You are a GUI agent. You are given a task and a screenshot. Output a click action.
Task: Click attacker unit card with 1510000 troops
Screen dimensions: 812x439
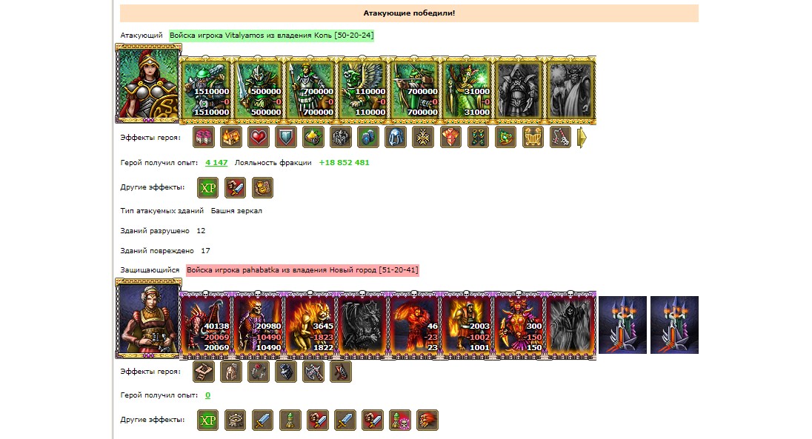[205, 90]
